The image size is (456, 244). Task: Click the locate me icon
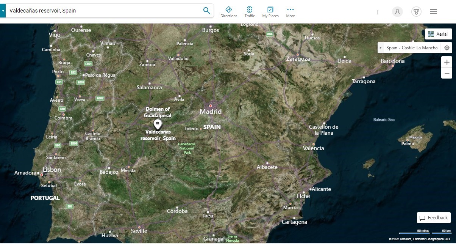point(447,48)
